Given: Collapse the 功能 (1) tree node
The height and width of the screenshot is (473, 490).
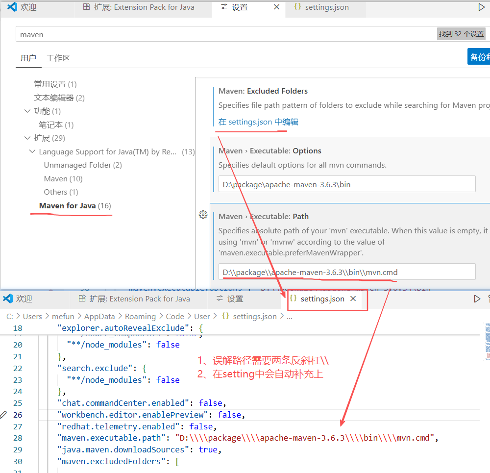Looking at the screenshot, I should 27,111.
